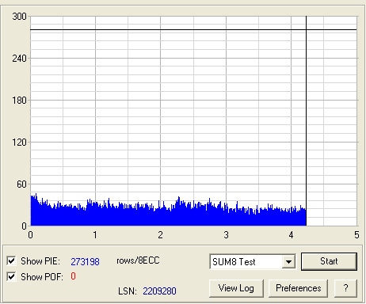
Task: Click the horizontal black threshold line near 280
Action: [x=193, y=30]
